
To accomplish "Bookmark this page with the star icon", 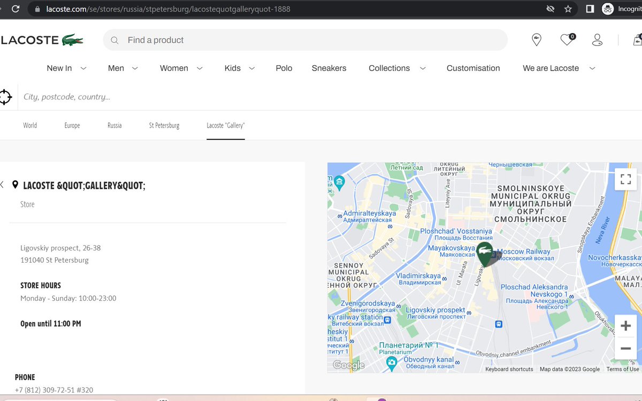I will coord(568,9).
